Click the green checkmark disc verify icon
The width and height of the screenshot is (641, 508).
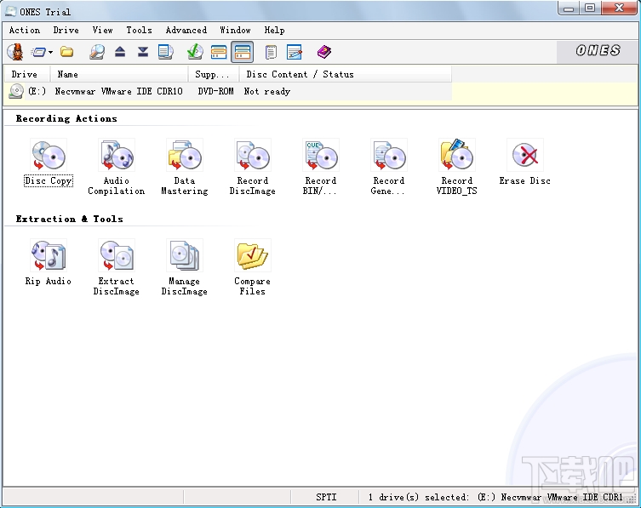[x=195, y=52]
